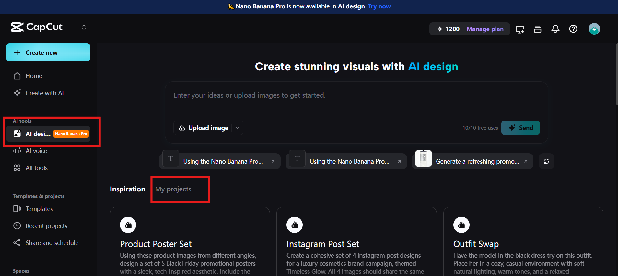Viewport: 618px width, 276px height.
Task: Open Templates in the sidebar
Action: pyautogui.click(x=48, y=209)
